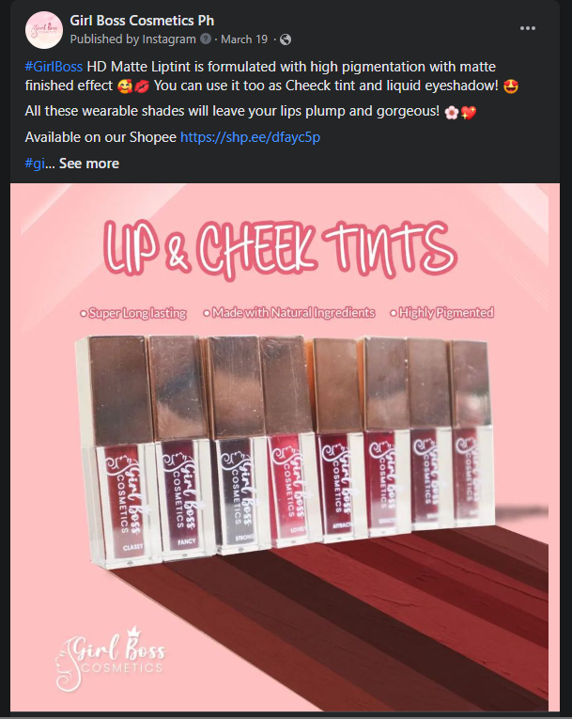Click the Lip & Cheek Tints title

pyautogui.click(x=281, y=250)
